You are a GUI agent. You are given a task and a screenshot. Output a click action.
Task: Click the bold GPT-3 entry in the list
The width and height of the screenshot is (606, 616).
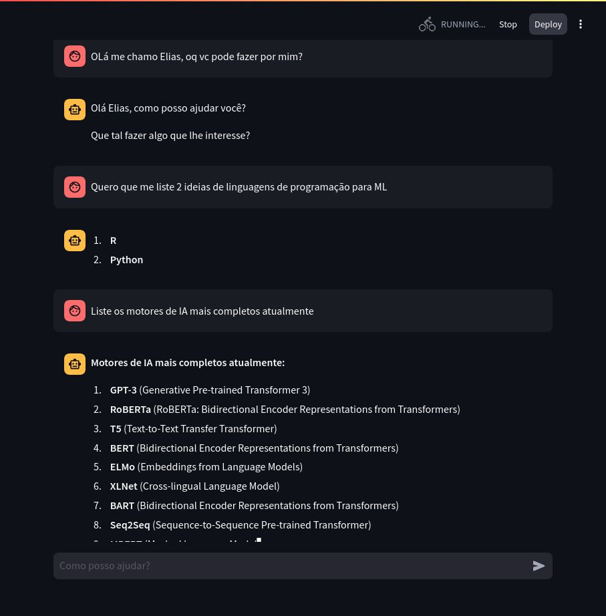(123, 390)
